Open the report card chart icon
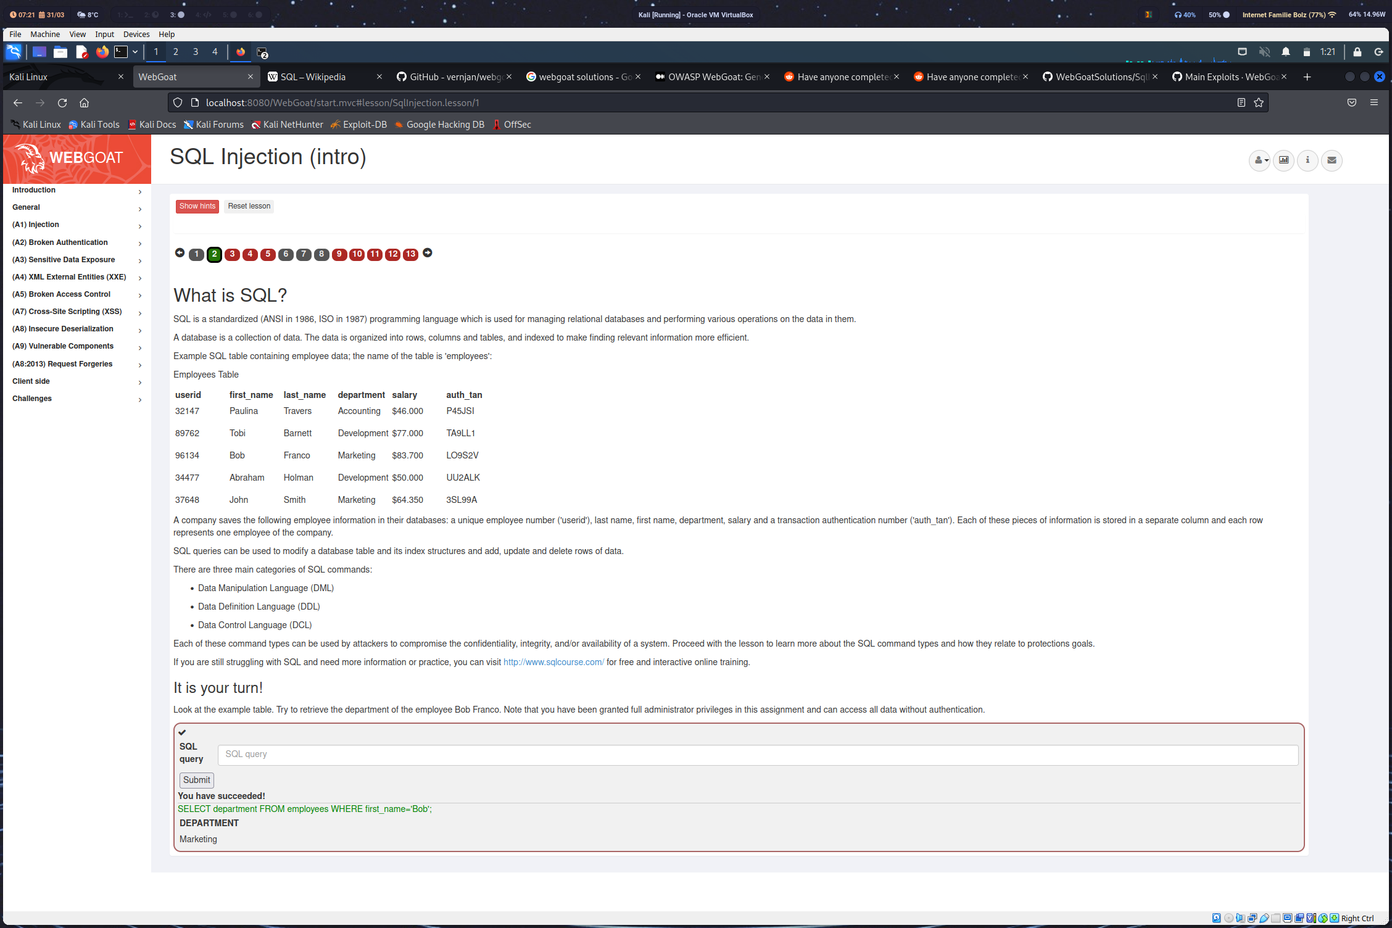This screenshot has width=1392, height=928. coord(1283,160)
